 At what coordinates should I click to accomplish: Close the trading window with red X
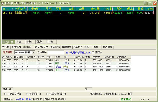pyautogui.click(x=155, y=3)
